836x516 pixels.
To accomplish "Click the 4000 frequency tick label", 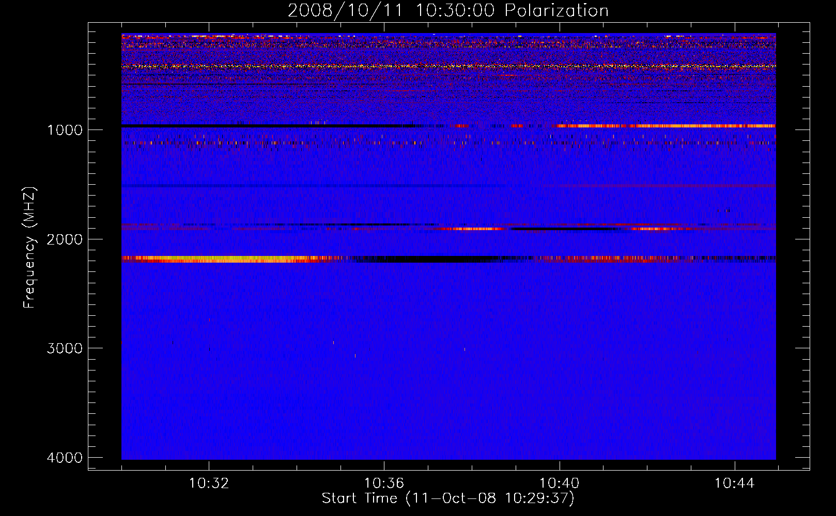I will [65, 458].
